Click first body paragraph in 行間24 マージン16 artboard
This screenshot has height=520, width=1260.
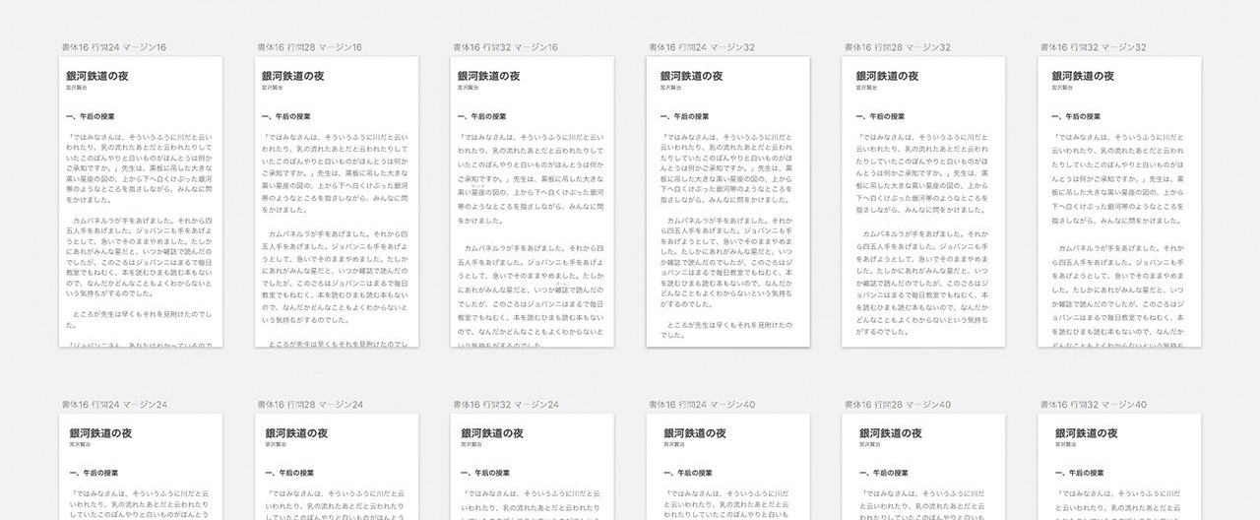point(140,168)
